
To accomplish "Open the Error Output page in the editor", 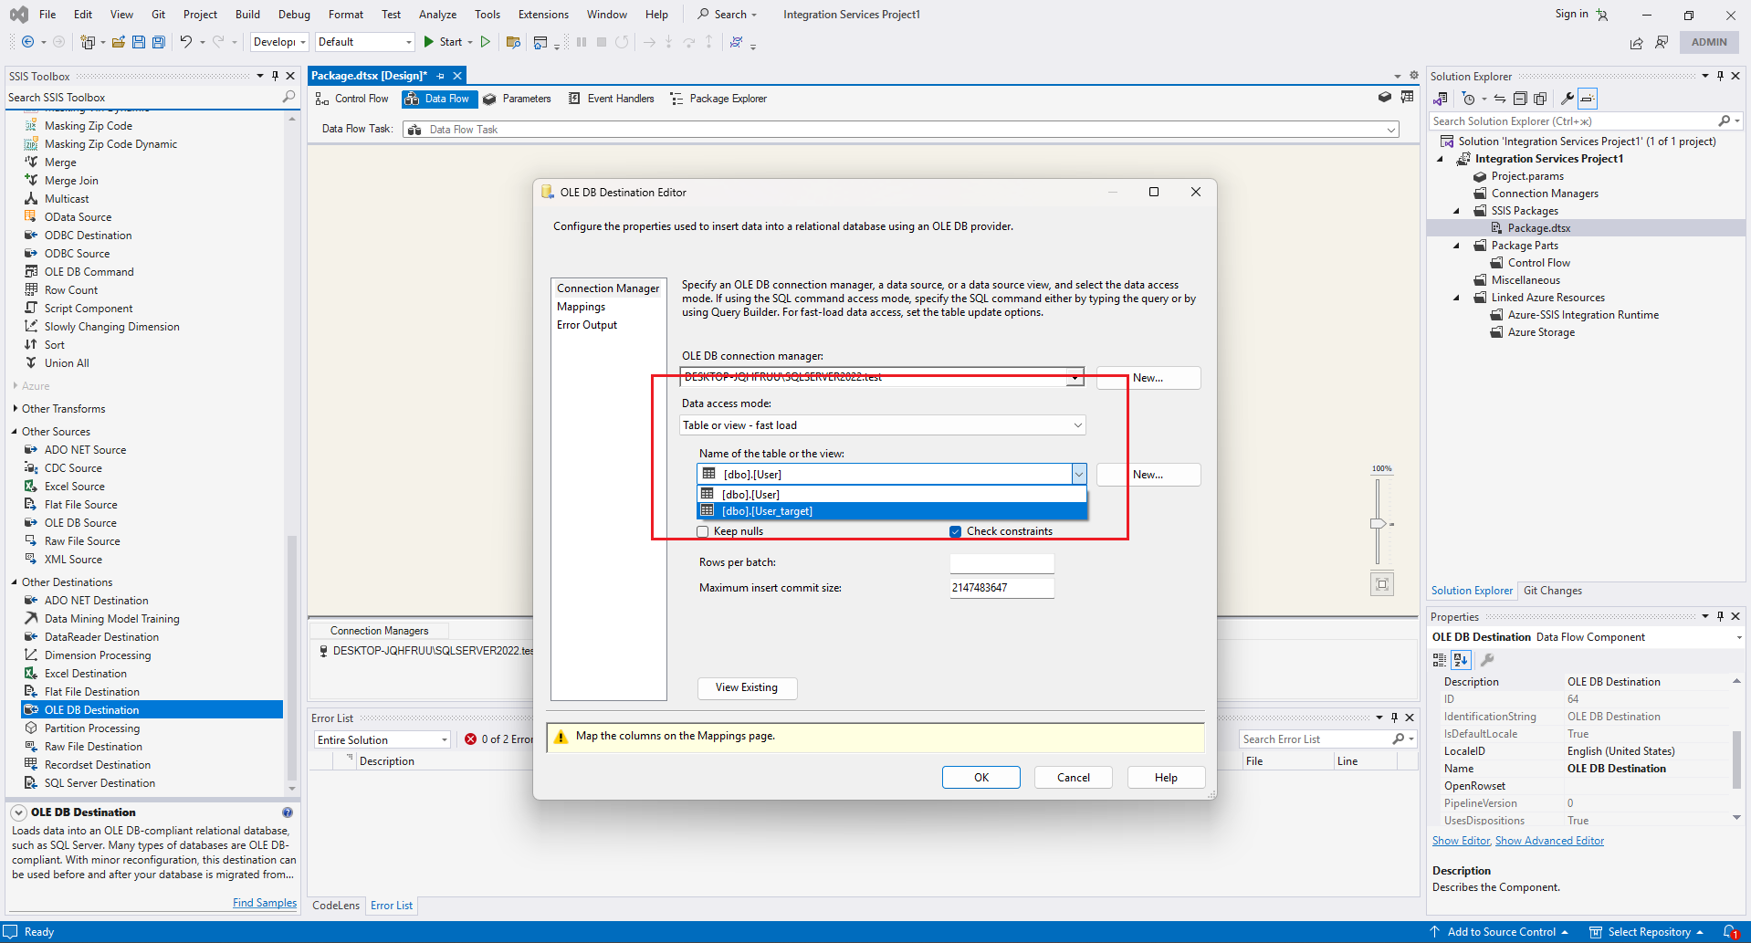I will pos(587,325).
